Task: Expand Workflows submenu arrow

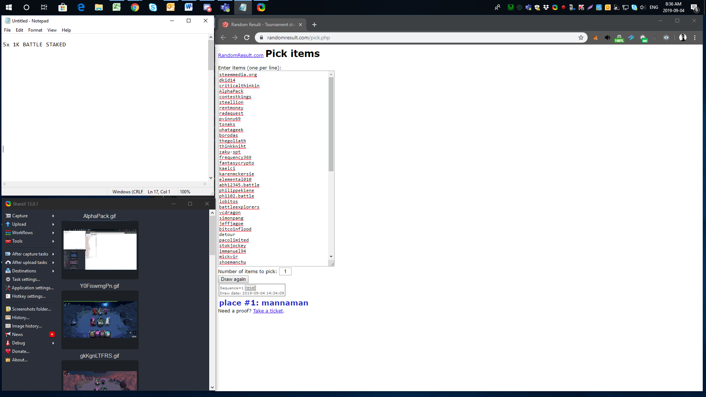Action: pyautogui.click(x=53, y=233)
